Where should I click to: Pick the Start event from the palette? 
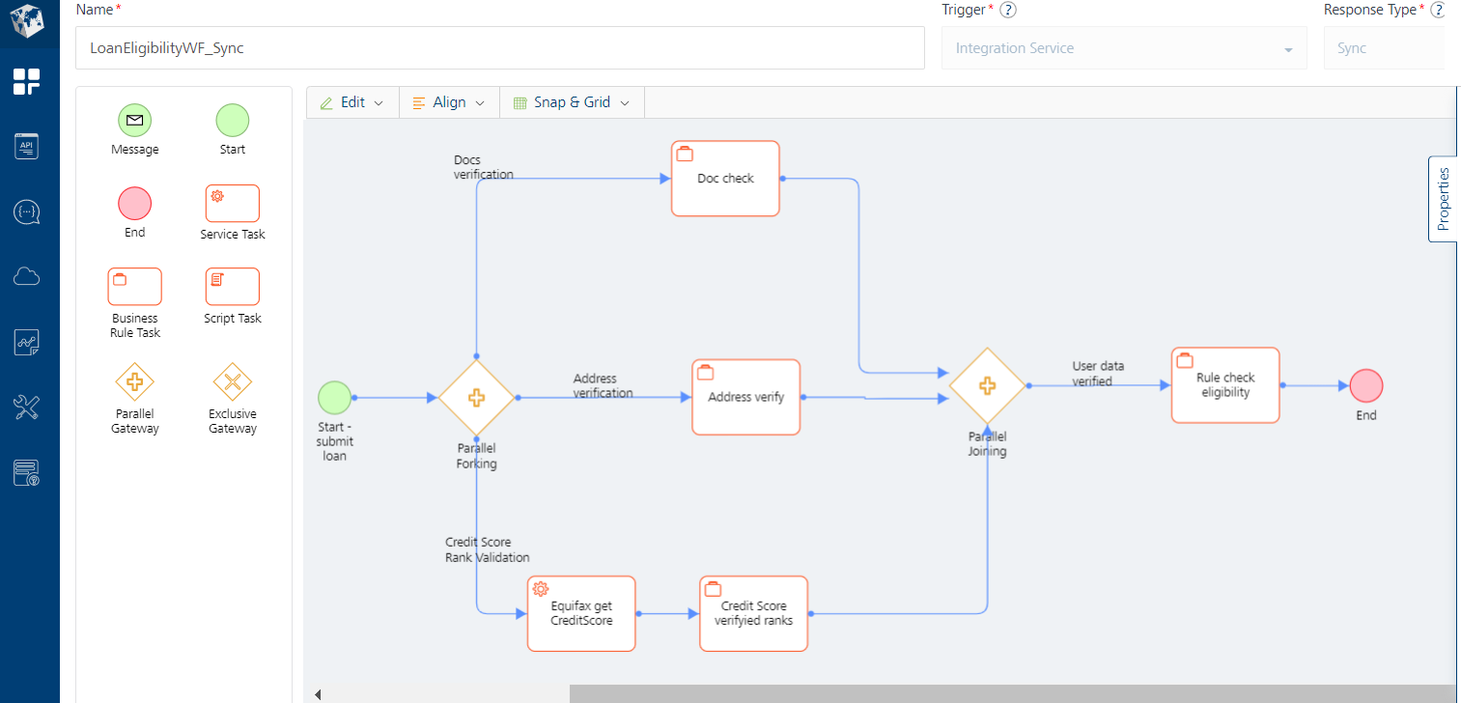(x=232, y=121)
